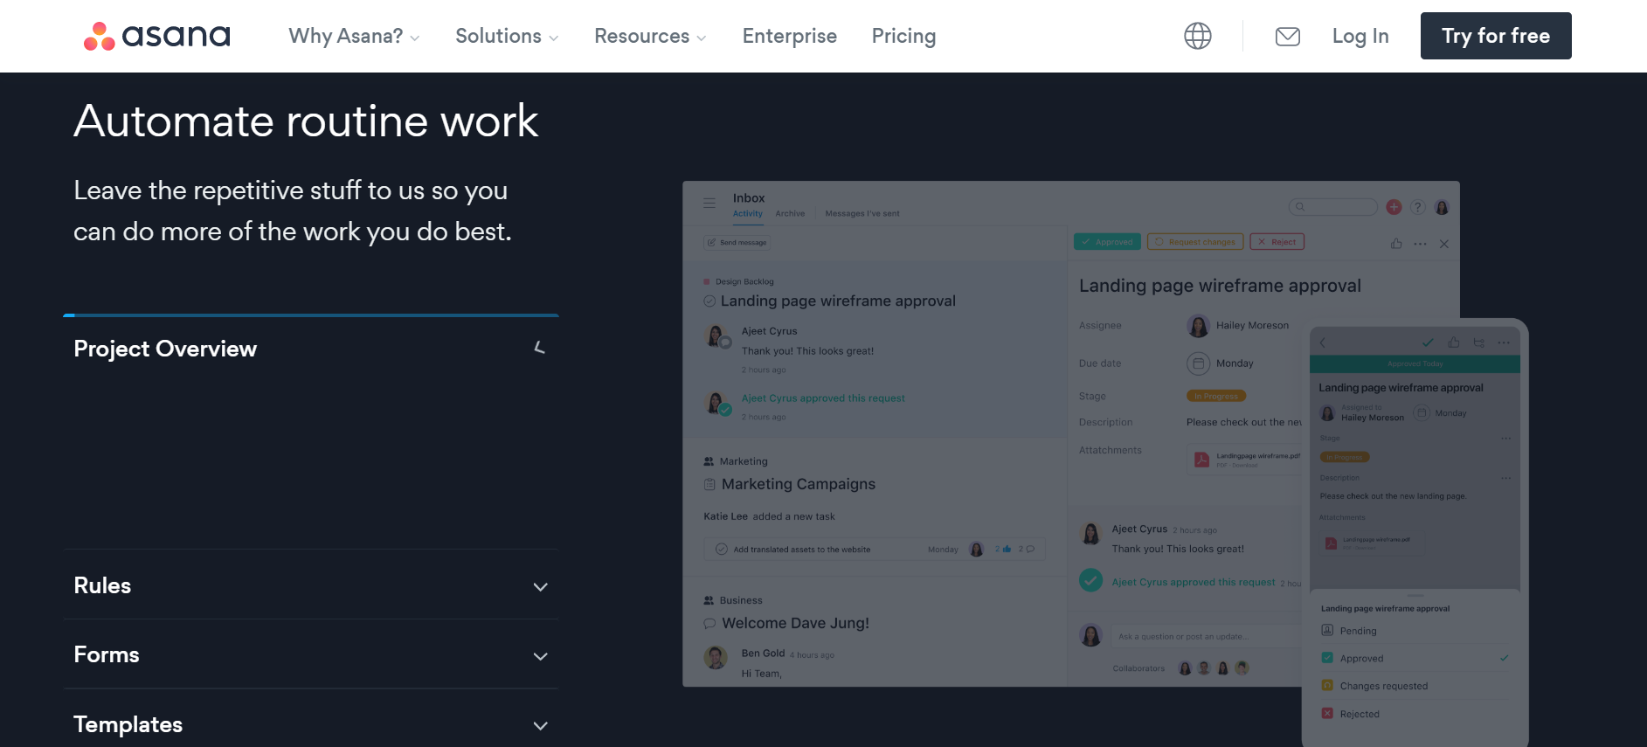Close the task detail pane
This screenshot has width=1647, height=747.
[x=1444, y=244]
